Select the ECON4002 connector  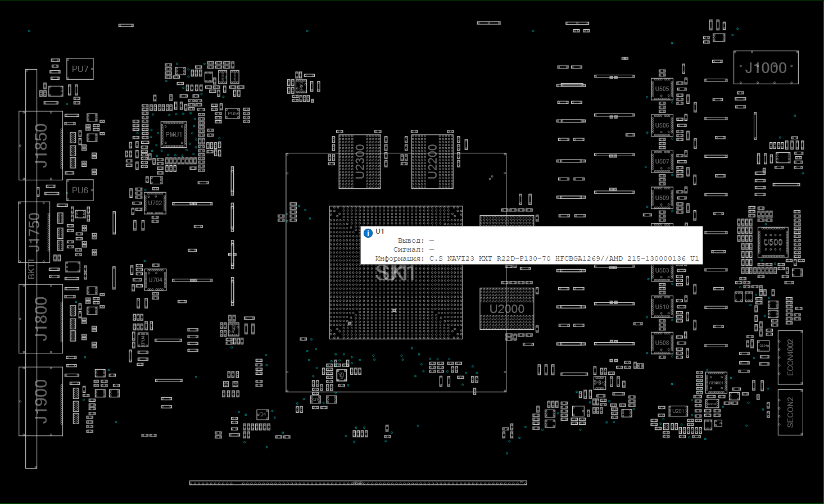[x=790, y=357]
